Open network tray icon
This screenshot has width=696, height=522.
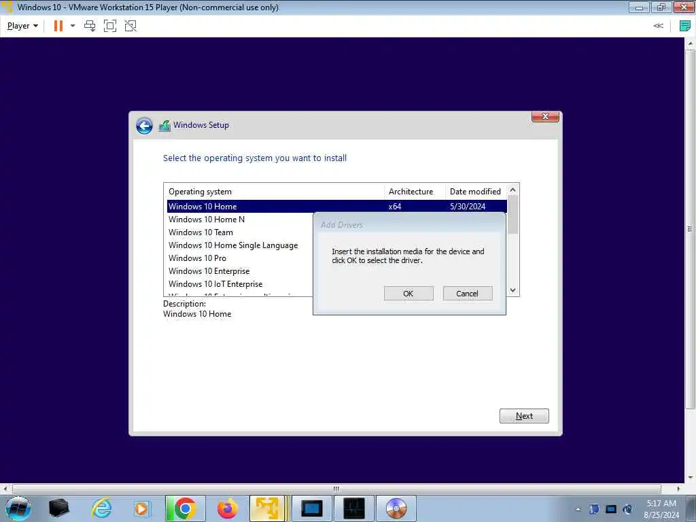point(611,509)
